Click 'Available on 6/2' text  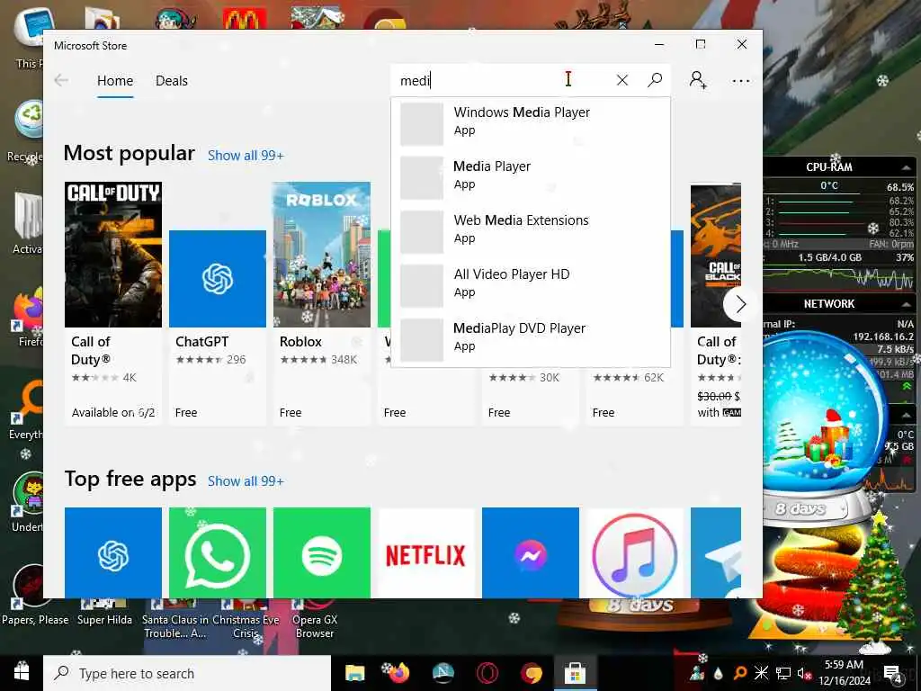coord(113,412)
